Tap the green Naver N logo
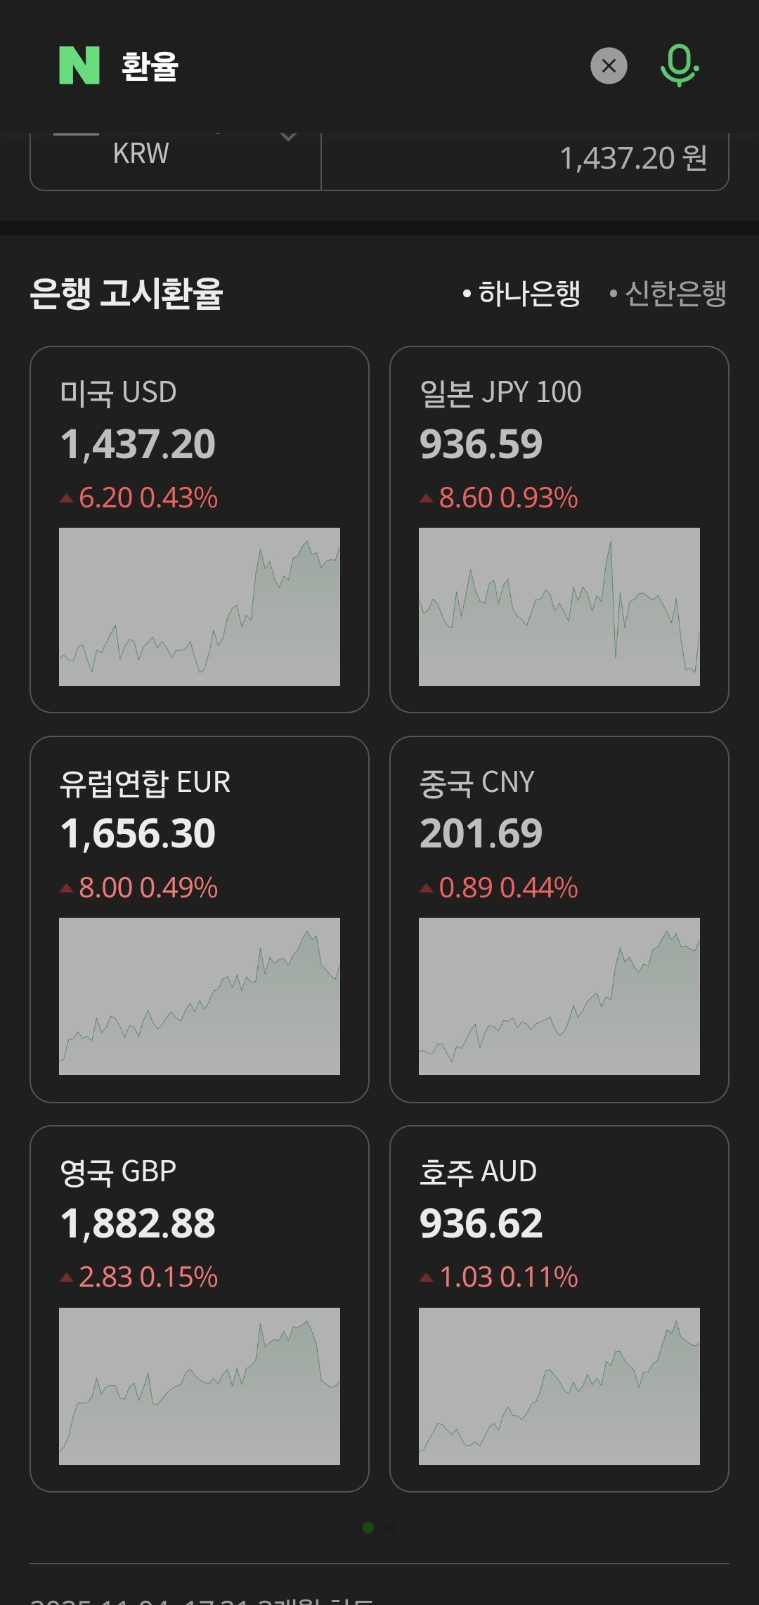The image size is (759, 1605). [x=79, y=66]
